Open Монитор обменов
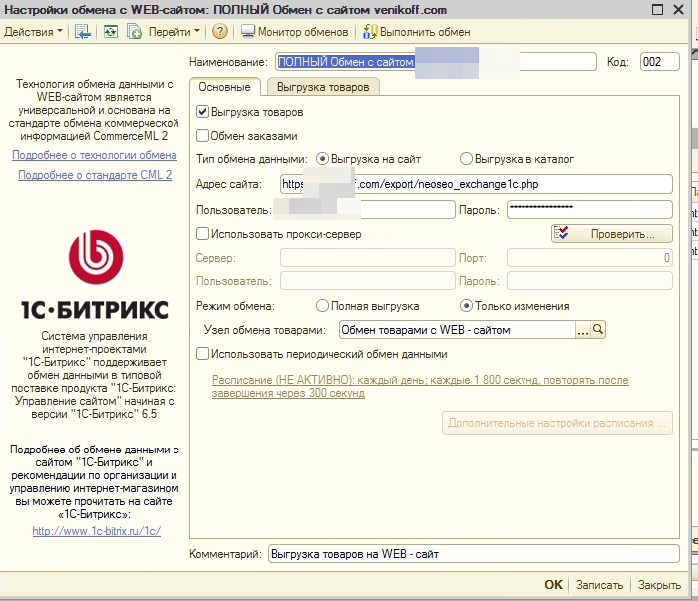This screenshot has height=601, width=698. pos(295,32)
